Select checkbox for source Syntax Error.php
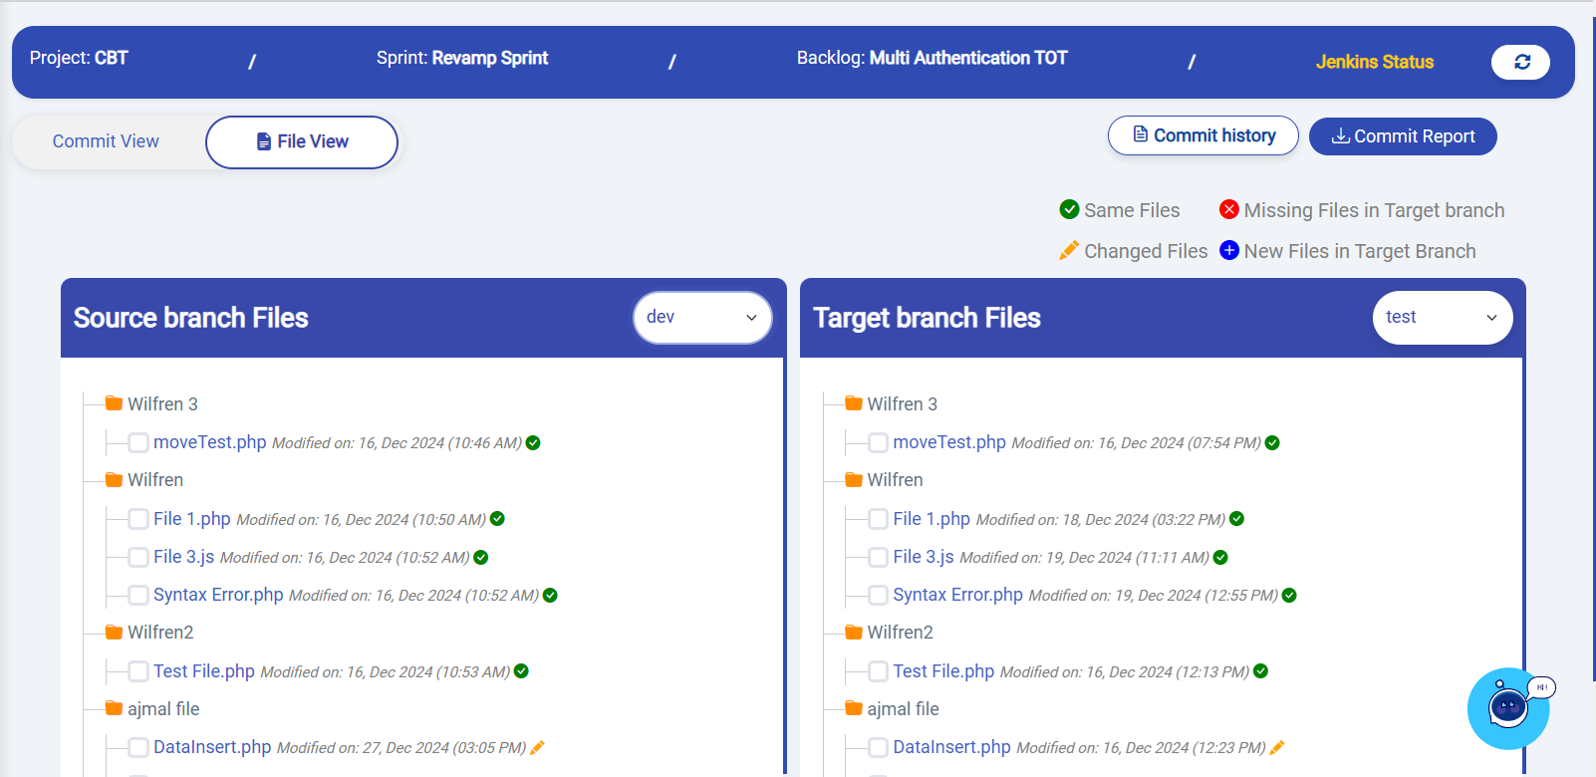This screenshot has width=1596, height=777. 138,596
